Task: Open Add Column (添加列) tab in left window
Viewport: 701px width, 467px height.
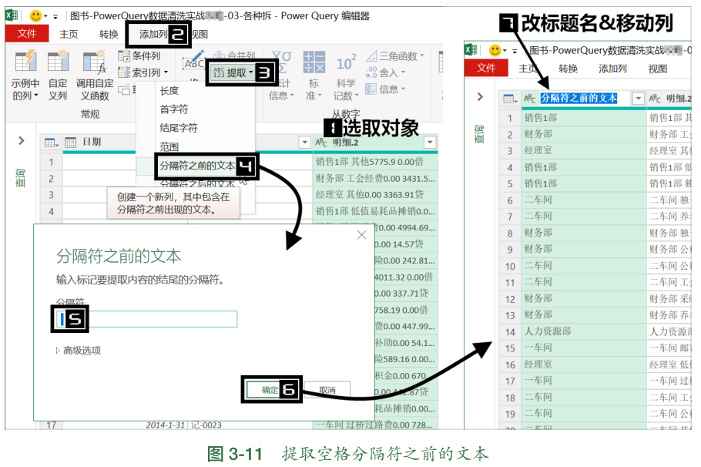Action: 152,34
